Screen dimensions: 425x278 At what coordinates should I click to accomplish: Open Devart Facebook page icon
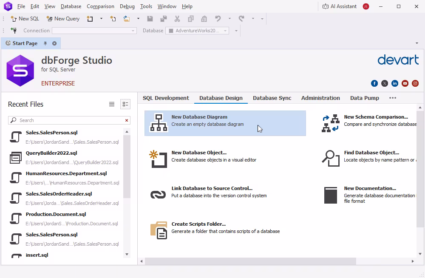pos(374,84)
